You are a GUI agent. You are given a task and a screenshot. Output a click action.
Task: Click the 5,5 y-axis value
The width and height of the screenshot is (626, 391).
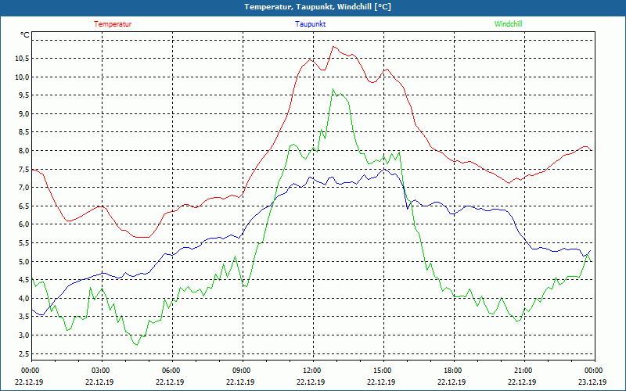23,243
